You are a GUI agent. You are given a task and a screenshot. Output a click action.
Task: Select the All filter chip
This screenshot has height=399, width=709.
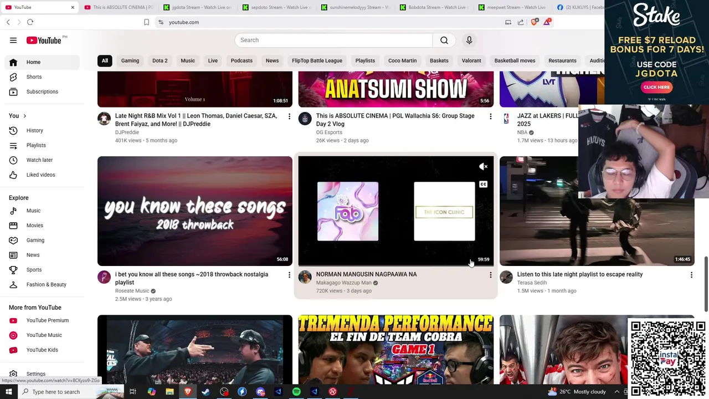(105, 60)
